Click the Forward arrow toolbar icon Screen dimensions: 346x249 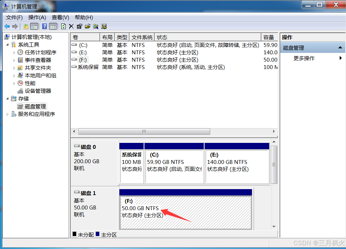[x=15, y=27]
